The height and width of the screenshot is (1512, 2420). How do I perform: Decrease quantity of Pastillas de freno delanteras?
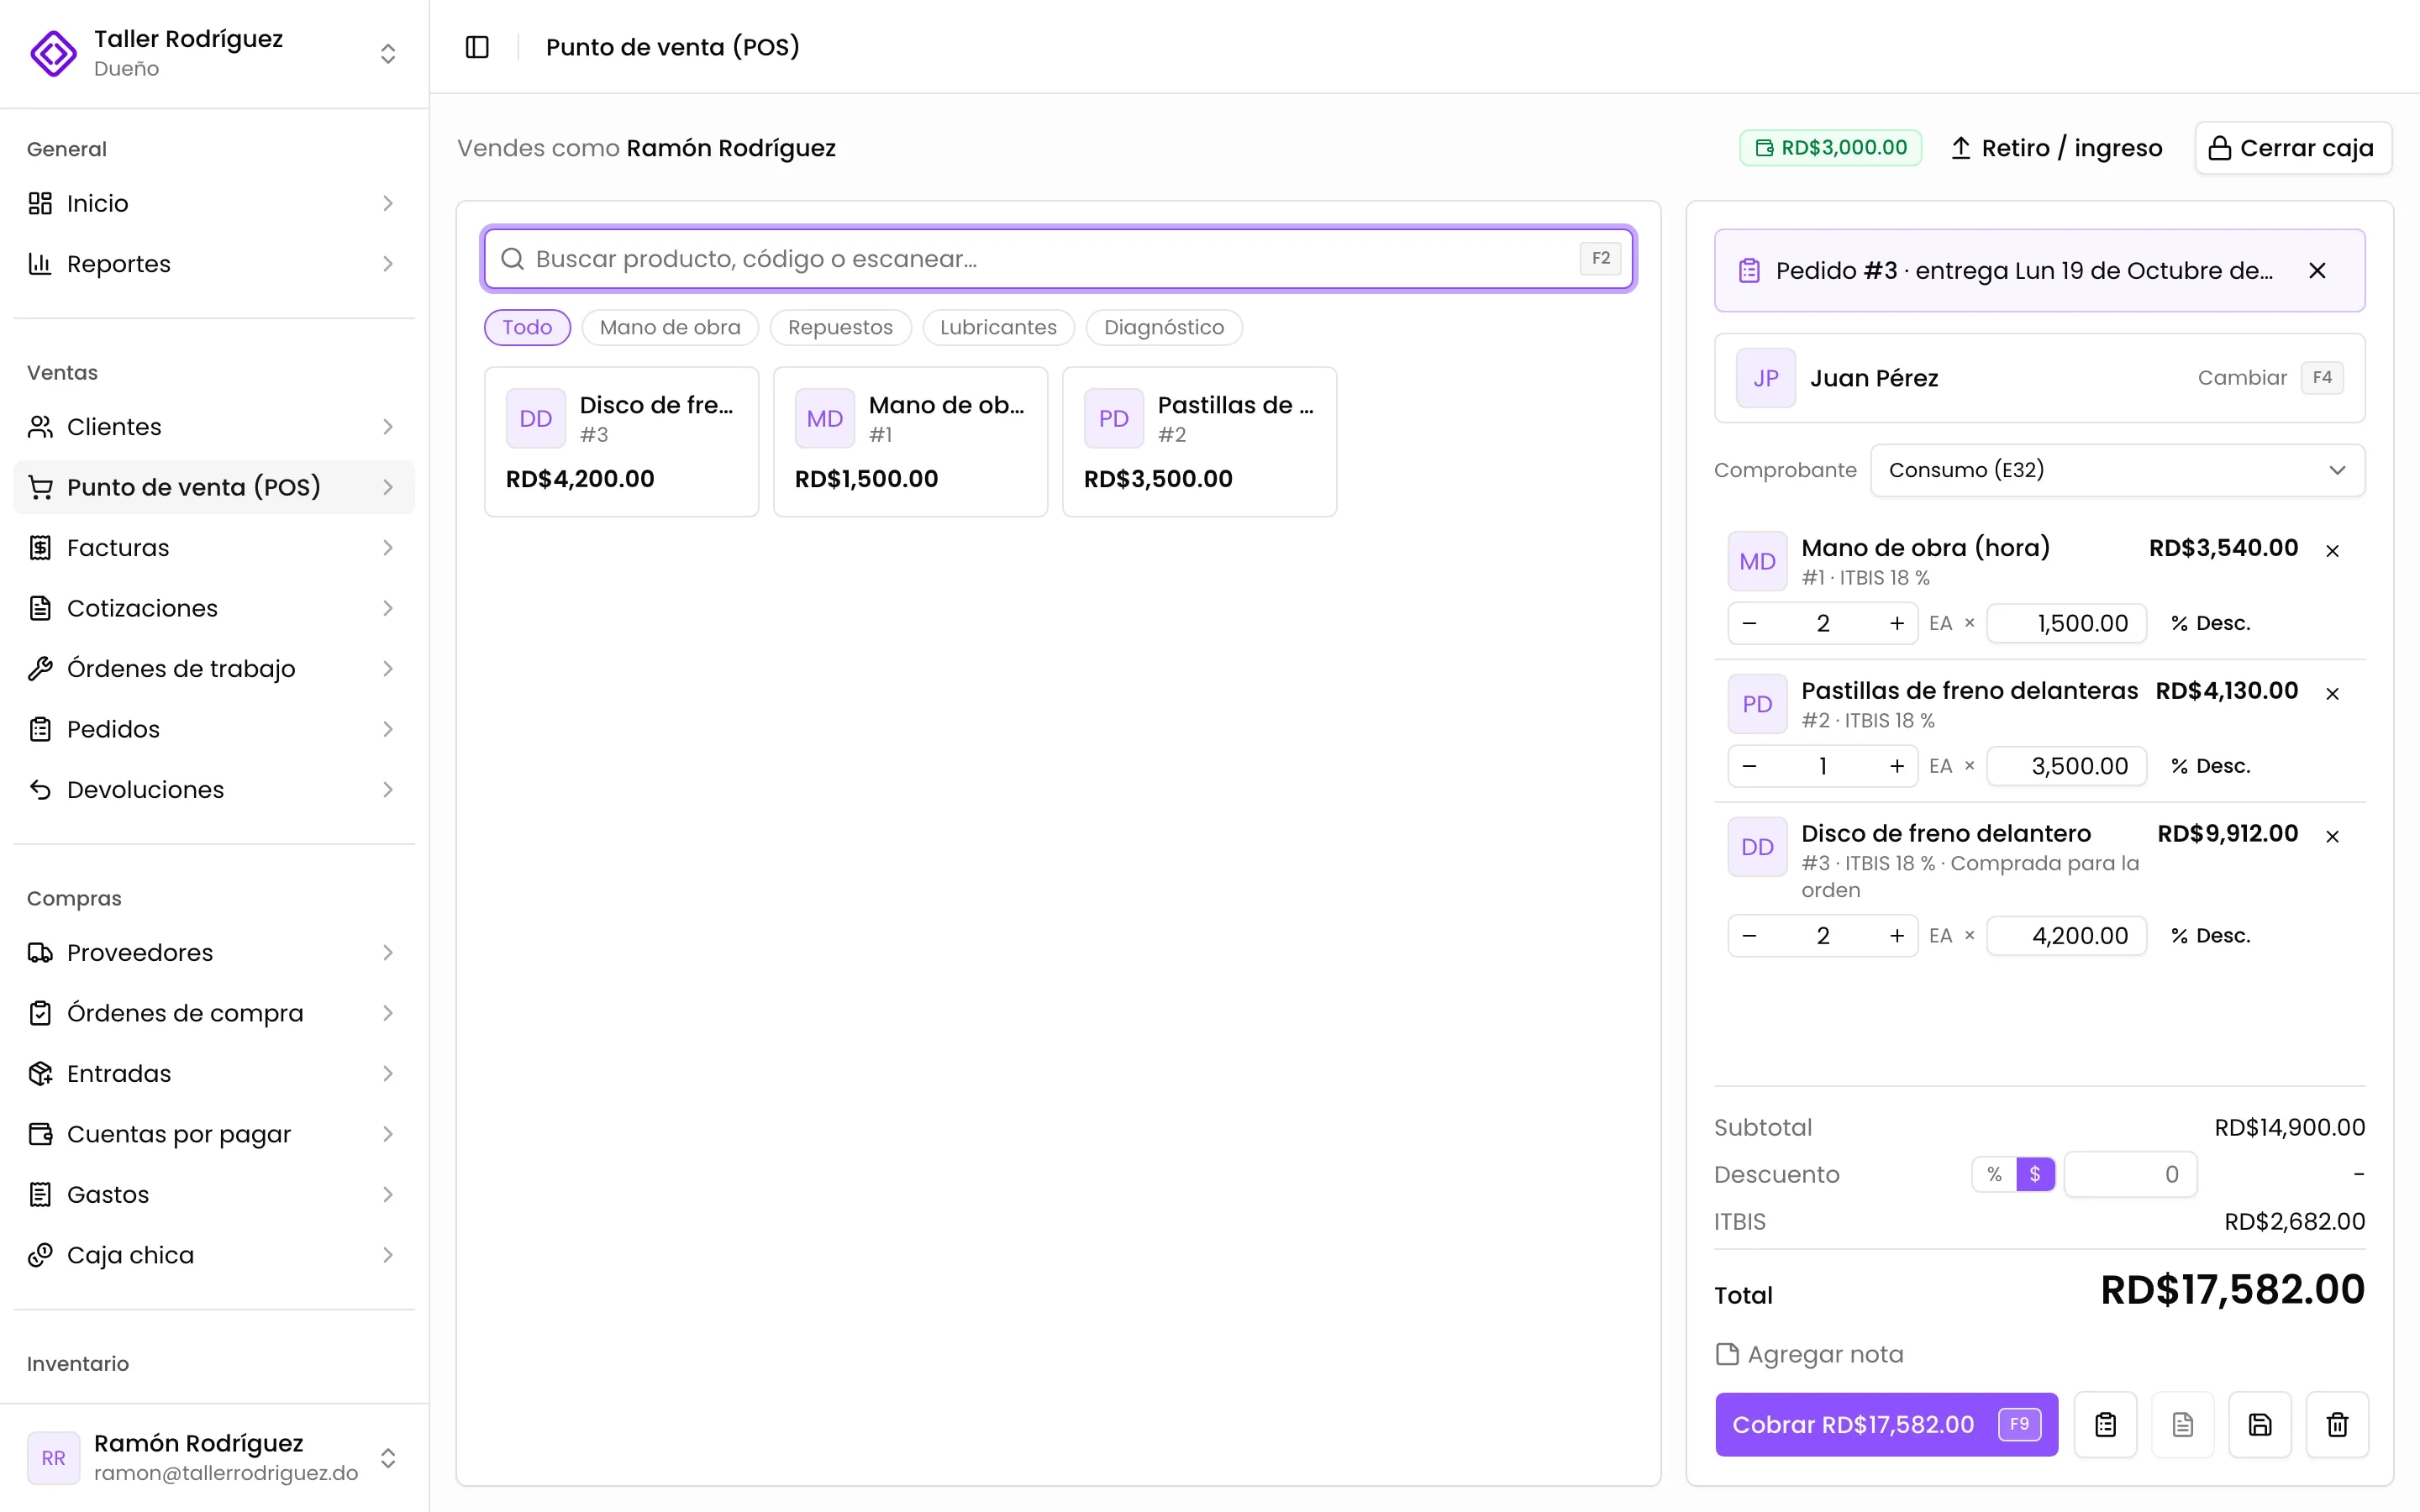point(1749,766)
